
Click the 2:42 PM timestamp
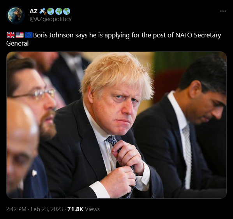[x=16, y=209]
